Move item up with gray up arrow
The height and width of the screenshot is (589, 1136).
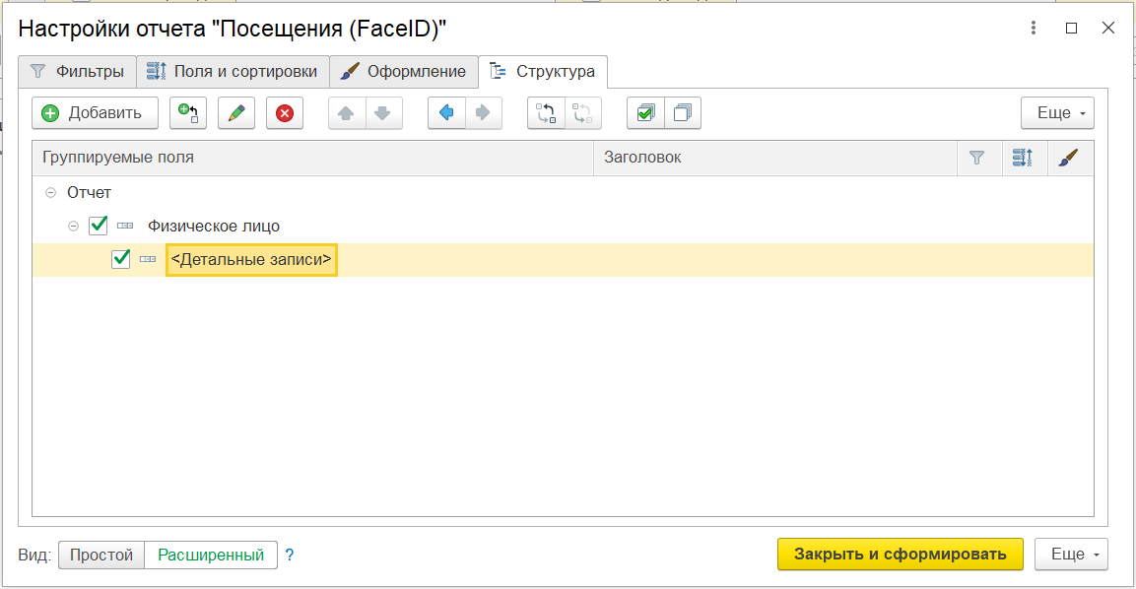(x=347, y=113)
